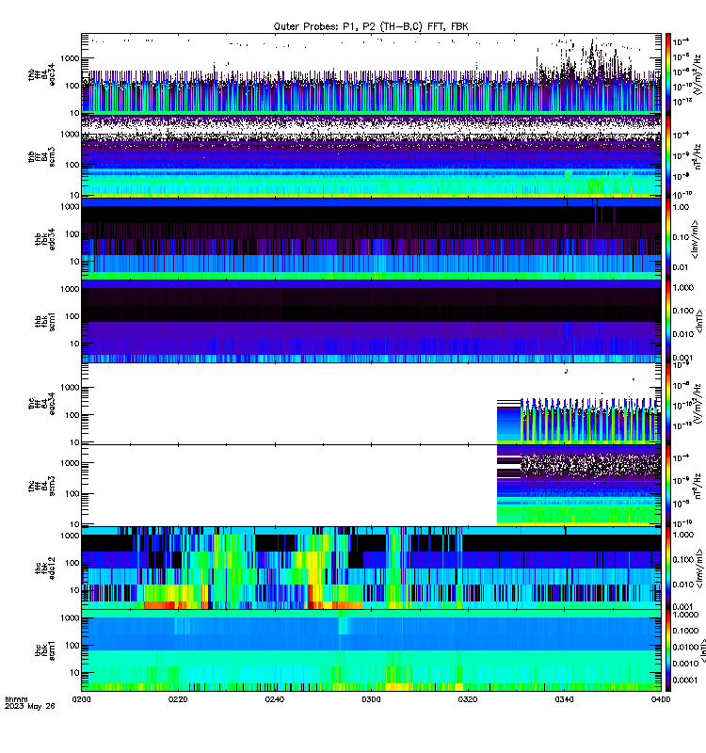Click the '<|mV/m|>' units label beside thb fbk edc34
Screen dimensions: 706x753
point(695,239)
